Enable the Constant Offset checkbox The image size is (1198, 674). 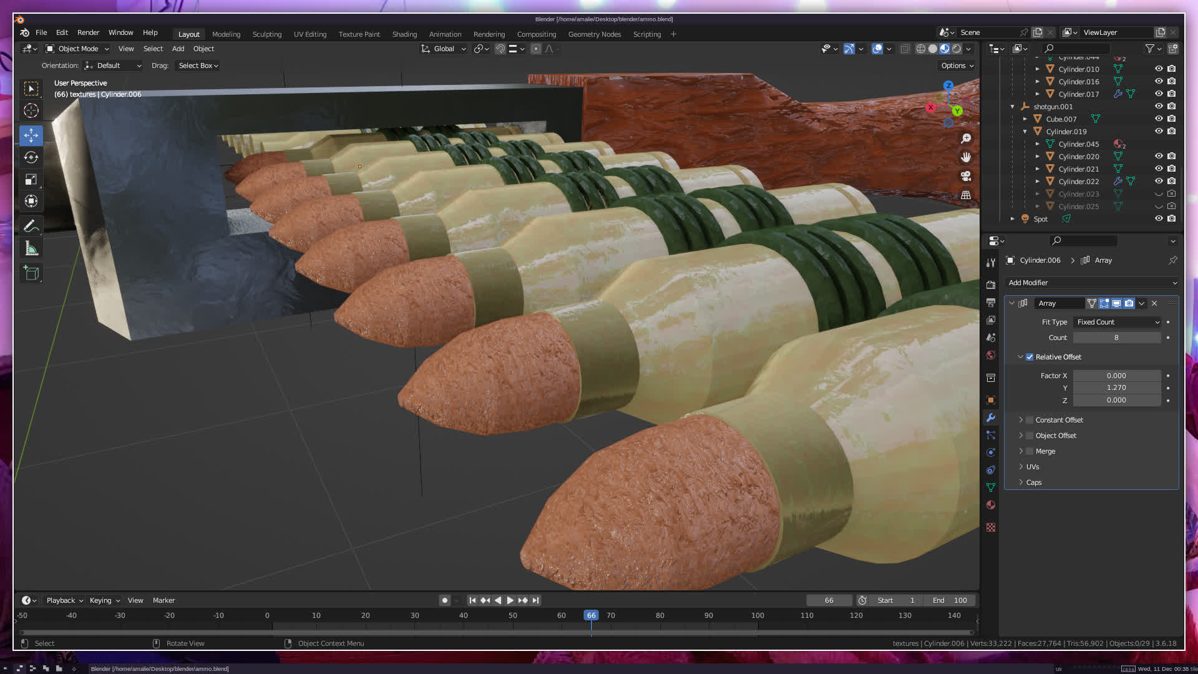point(1030,420)
